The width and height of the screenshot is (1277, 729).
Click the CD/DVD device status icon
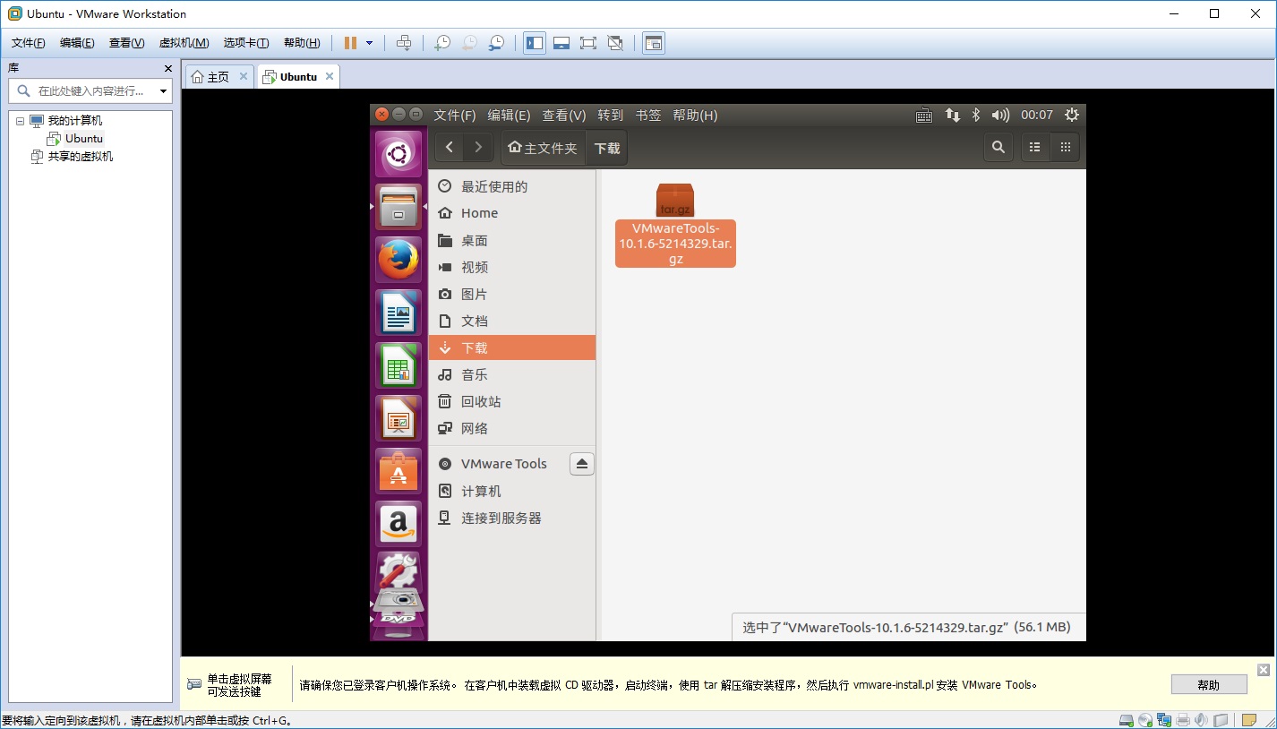1144,720
